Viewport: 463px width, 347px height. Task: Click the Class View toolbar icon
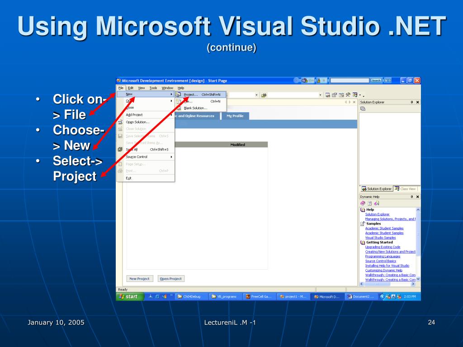pyautogui.click(x=355, y=95)
